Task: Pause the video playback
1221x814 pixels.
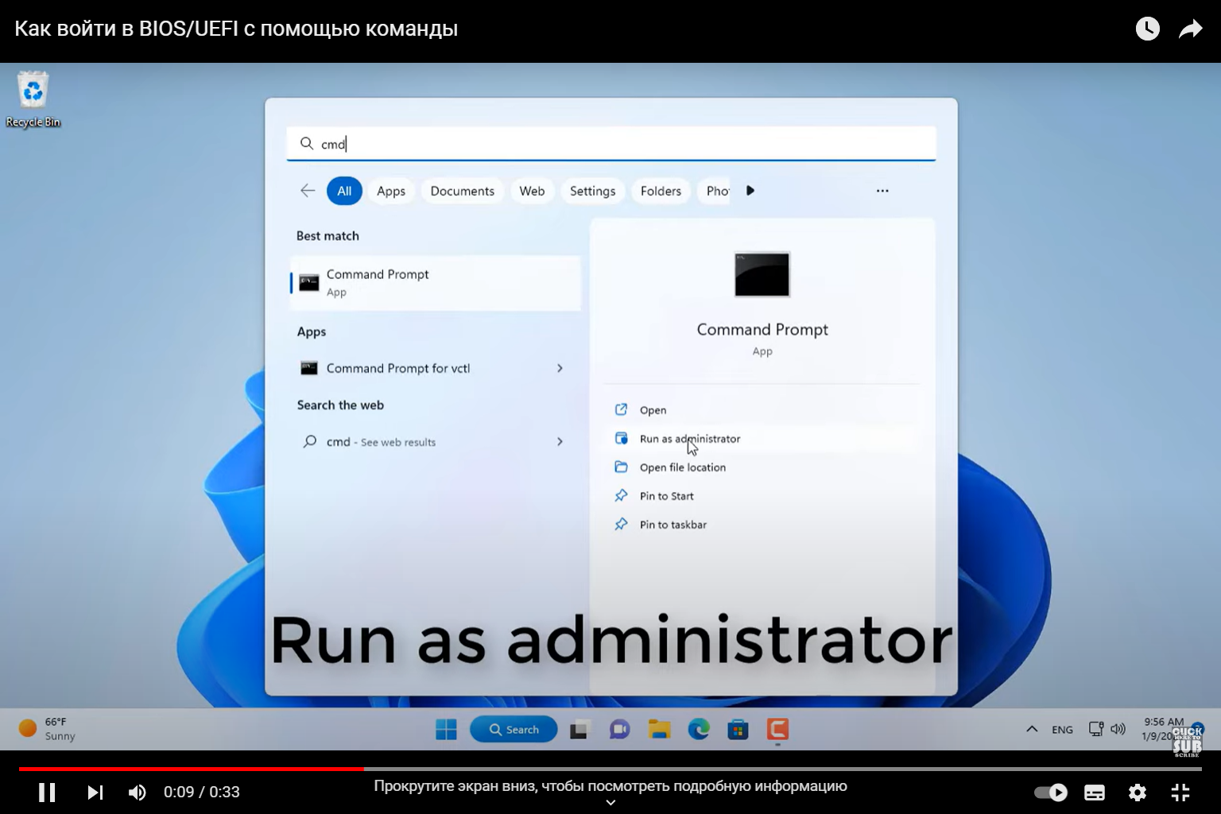Action: point(47,792)
